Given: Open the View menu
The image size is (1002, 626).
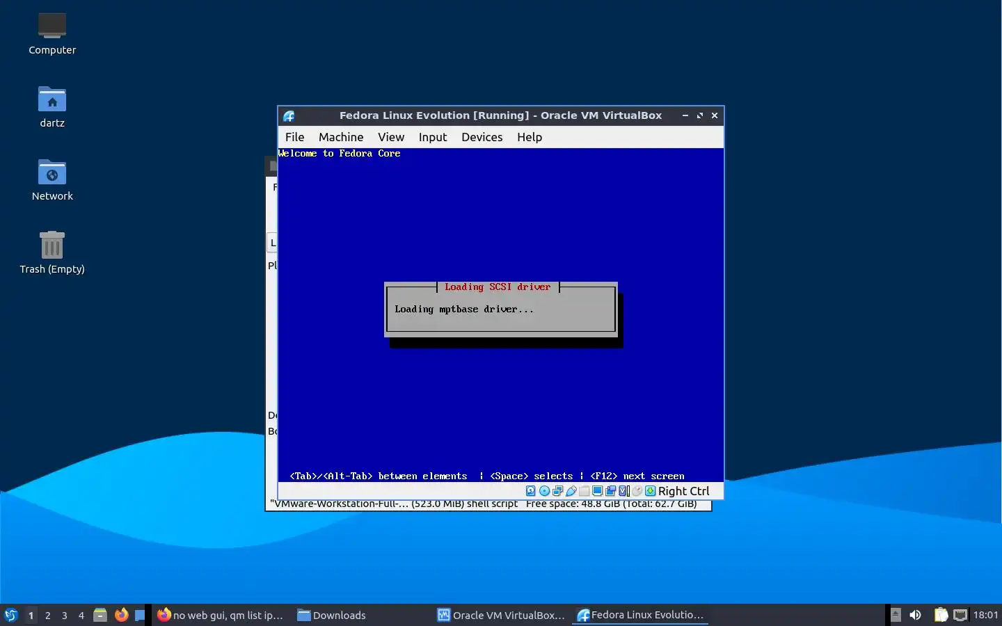Looking at the screenshot, I should click(x=391, y=137).
